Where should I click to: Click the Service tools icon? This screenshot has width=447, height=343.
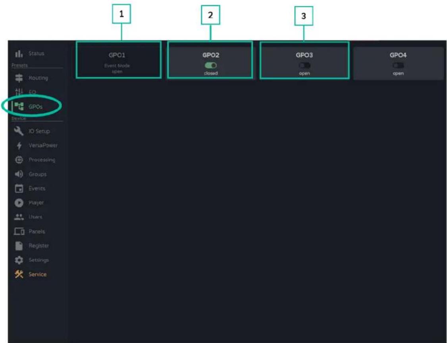(19, 274)
